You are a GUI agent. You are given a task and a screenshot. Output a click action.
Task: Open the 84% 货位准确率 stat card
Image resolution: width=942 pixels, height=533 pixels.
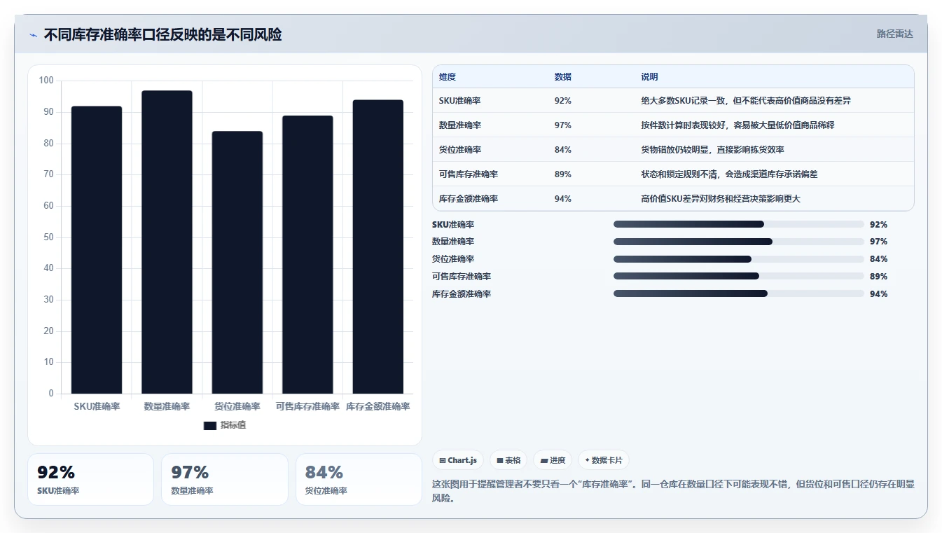point(359,479)
